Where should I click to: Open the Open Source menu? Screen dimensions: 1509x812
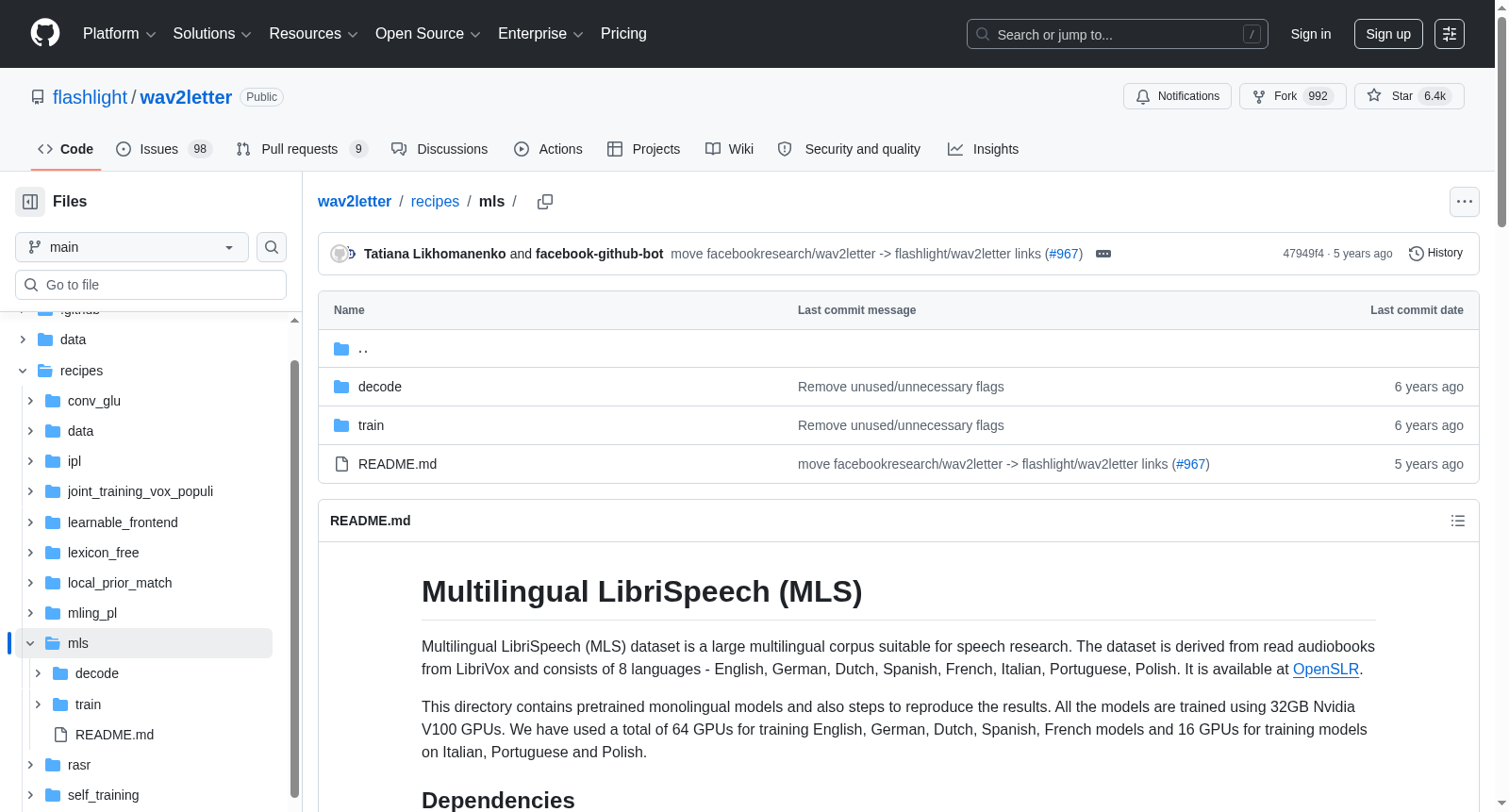(428, 34)
